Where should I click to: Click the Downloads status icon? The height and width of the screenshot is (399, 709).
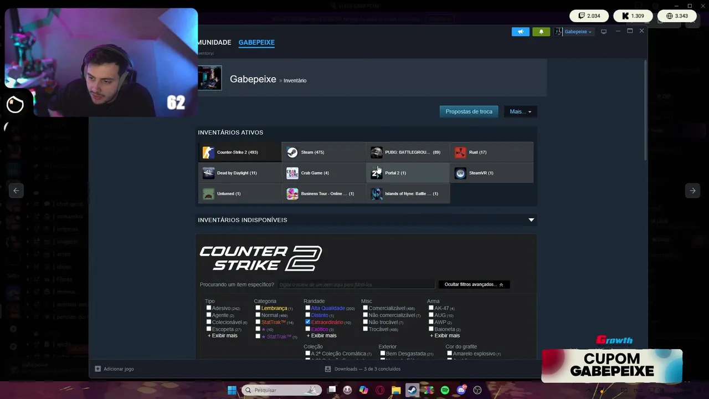328,369
